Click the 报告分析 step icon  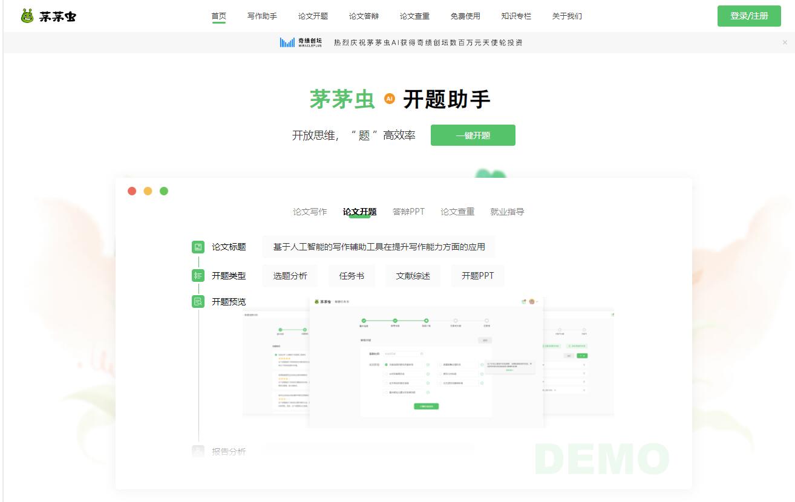pyautogui.click(x=198, y=451)
